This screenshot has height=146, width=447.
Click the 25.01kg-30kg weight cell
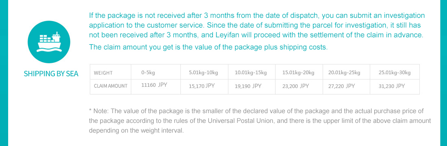(x=395, y=72)
